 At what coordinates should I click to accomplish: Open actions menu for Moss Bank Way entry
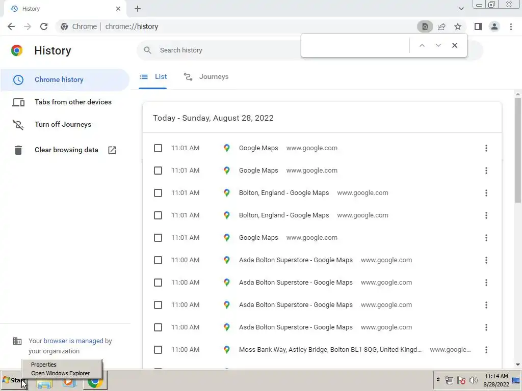coord(486,350)
